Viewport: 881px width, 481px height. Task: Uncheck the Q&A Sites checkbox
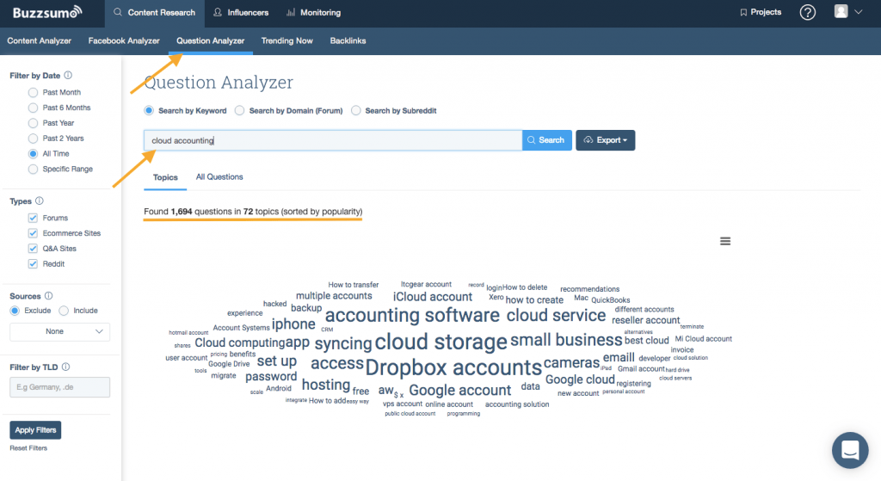(33, 249)
